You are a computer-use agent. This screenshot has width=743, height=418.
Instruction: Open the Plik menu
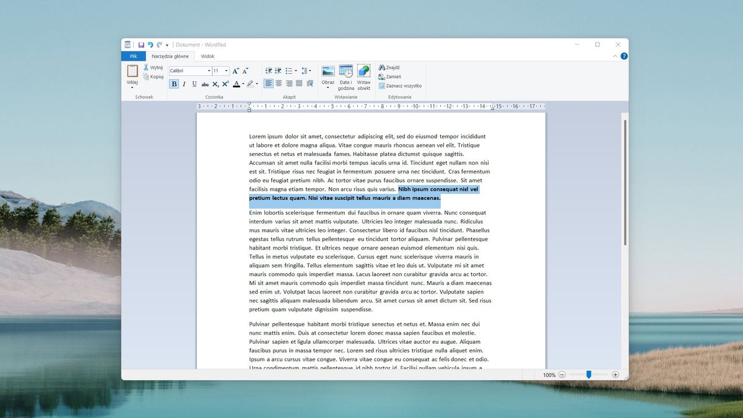point(133,56)
